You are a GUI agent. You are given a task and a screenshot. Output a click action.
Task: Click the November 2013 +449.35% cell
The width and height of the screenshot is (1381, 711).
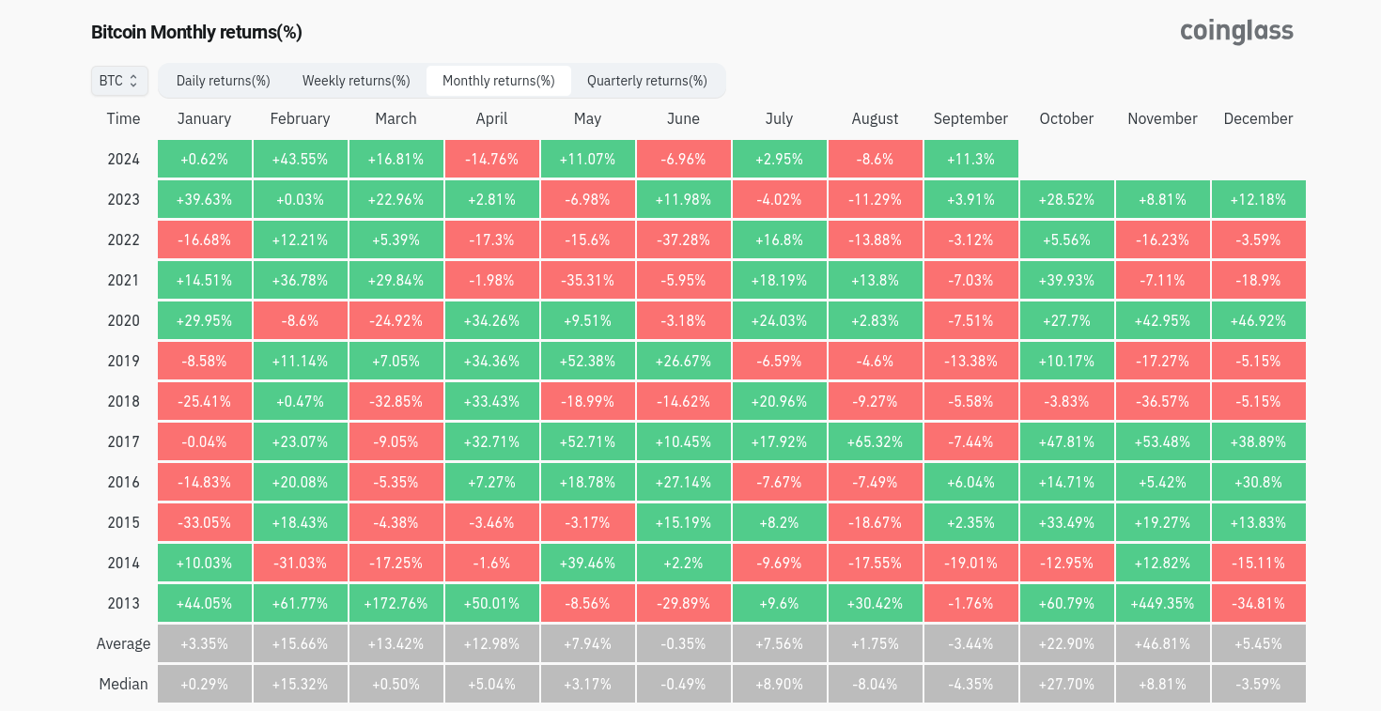1162,603
